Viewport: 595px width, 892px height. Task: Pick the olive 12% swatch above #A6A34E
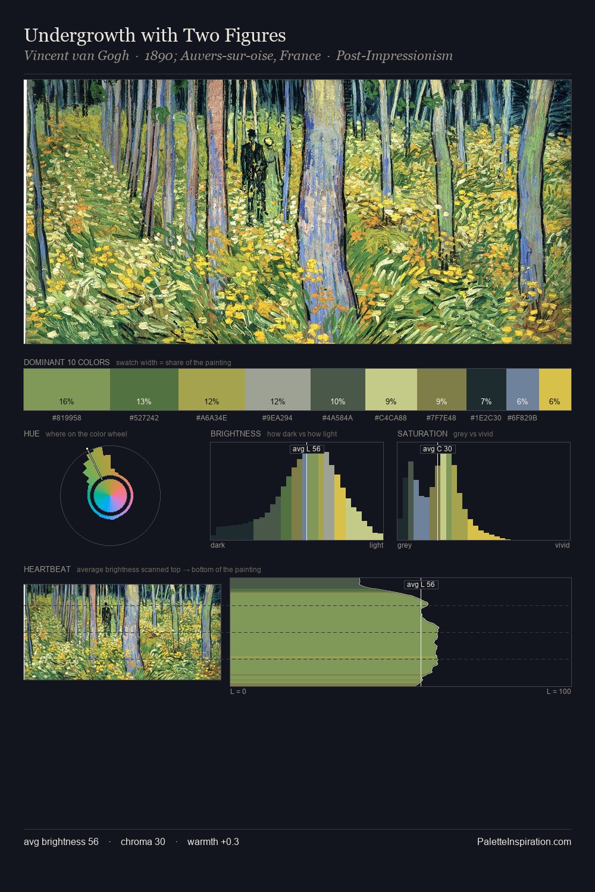click(212, 390)
